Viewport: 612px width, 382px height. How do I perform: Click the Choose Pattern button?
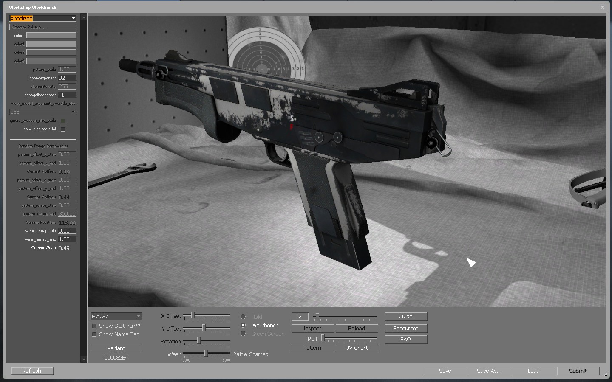tap(43, 27)
